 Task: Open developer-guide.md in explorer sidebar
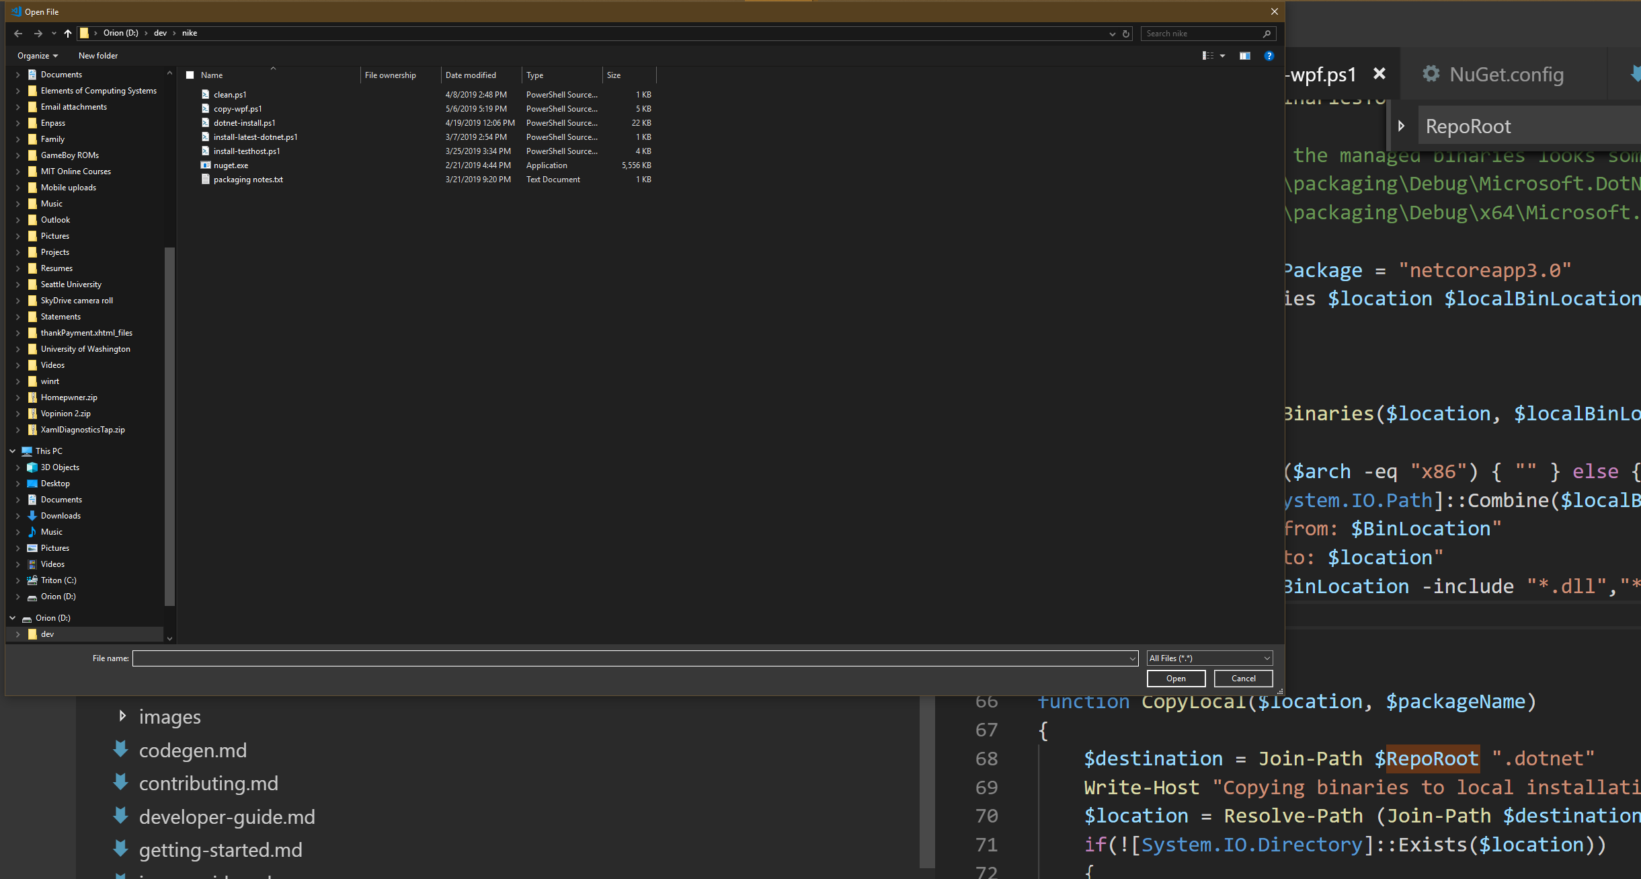(227, 816)
